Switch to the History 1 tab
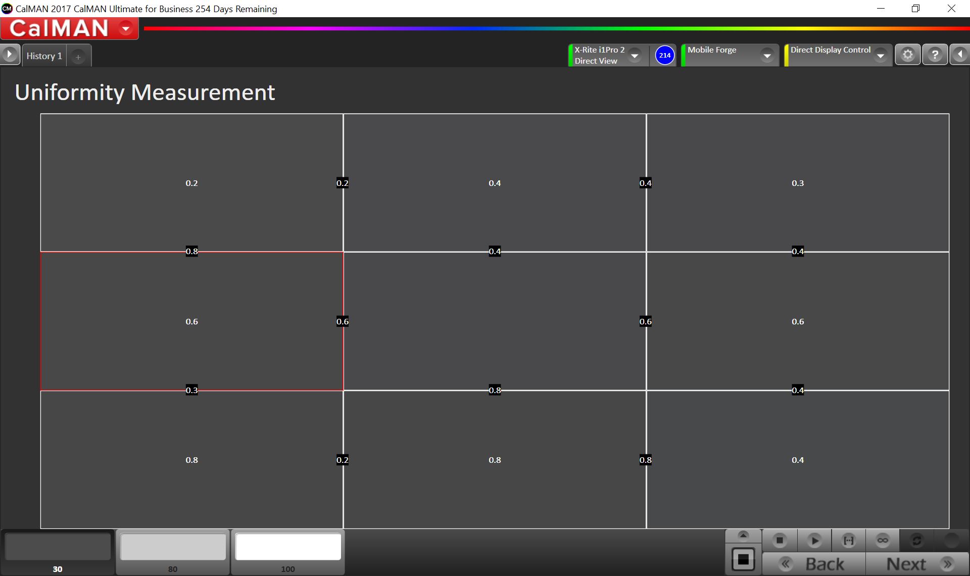 [44, 56]
